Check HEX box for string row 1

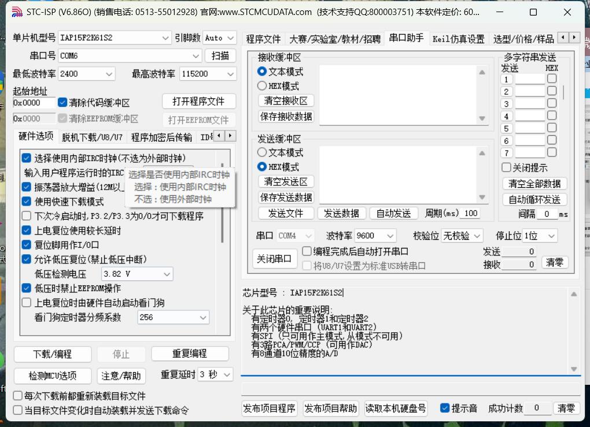(552, 79)
